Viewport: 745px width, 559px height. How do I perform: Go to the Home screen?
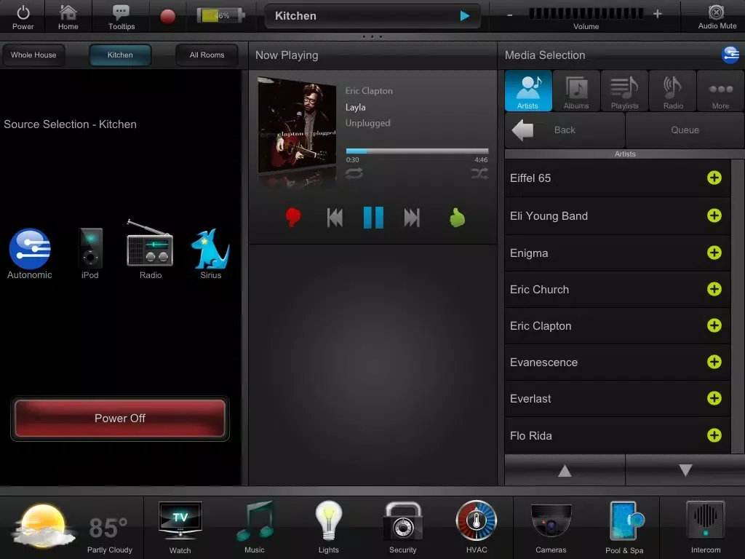[68, 17]
